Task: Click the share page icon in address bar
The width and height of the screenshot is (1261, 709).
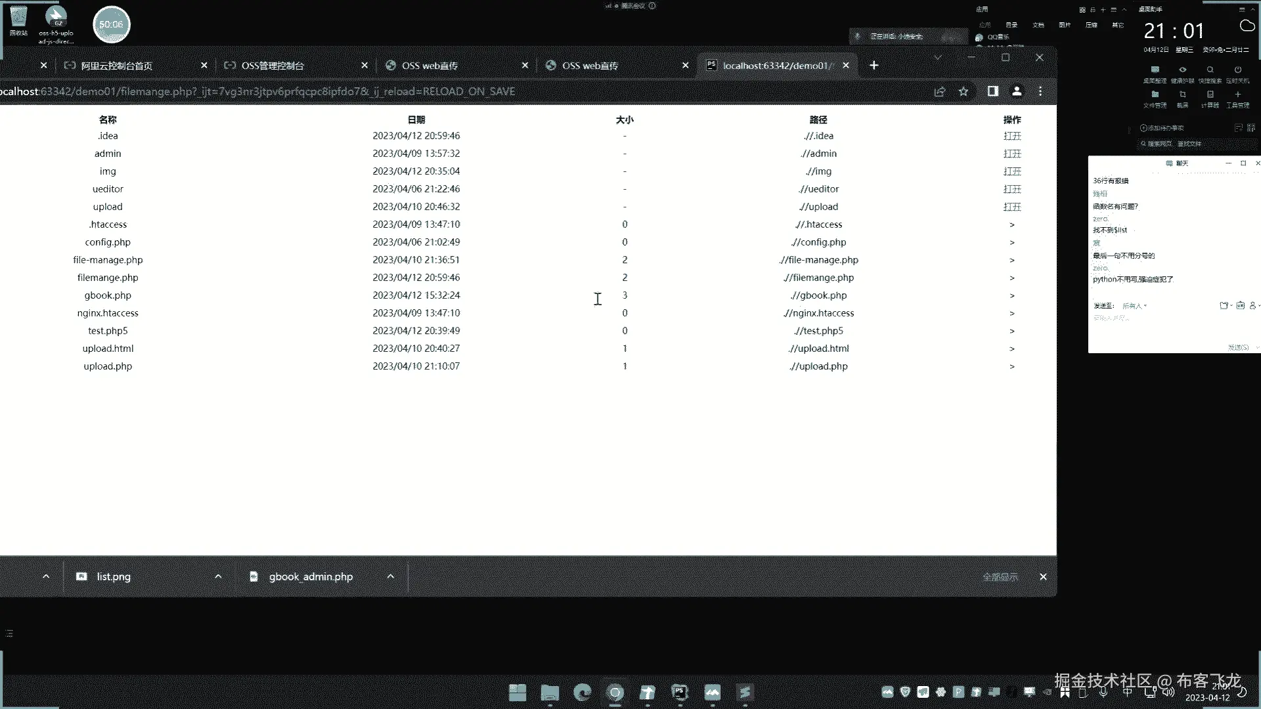Action: (x=940, y=92)
